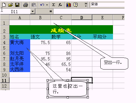This screenshot has height=103, width=136.
Task: Select row 5 header
Action: 5,48
